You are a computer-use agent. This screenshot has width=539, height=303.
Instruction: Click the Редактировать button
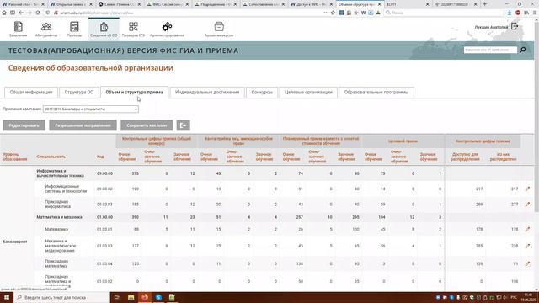point(24,125)
